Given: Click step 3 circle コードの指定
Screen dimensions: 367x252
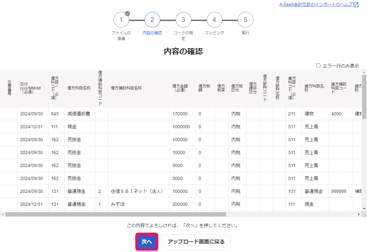Looking at the screenshot, I should tap(183, 20).
